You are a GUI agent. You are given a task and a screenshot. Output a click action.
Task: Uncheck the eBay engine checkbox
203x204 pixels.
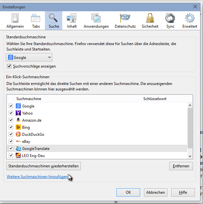11,141
